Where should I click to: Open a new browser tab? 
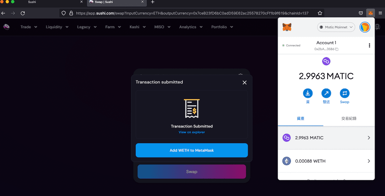pos(153,2)
